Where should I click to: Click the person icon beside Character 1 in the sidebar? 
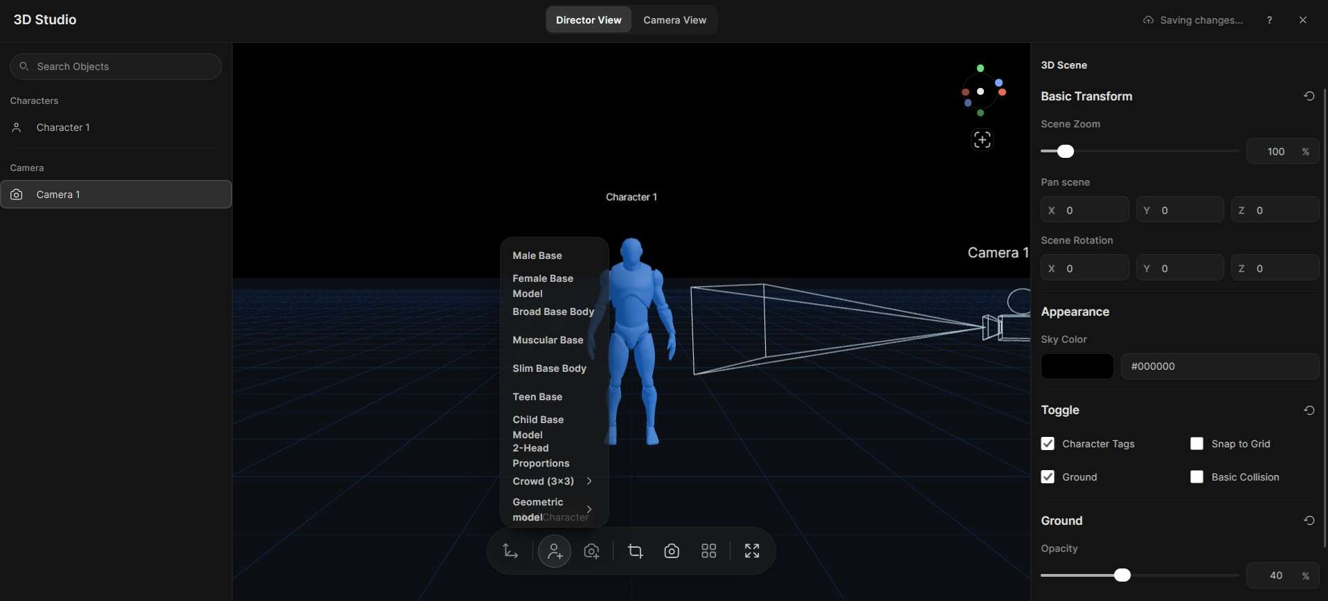[x=17, y=127]
